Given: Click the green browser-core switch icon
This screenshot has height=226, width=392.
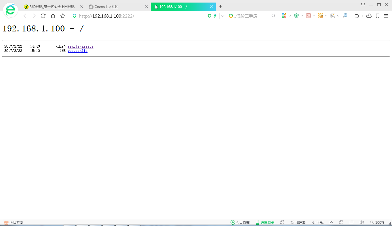Looking at the screenshot, I should [209, 16].
